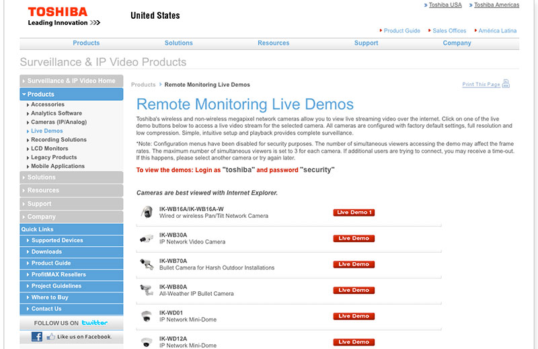538x349 pixels.
Task: Open Legacy Products in the sidebar
Action: (54, 157)
